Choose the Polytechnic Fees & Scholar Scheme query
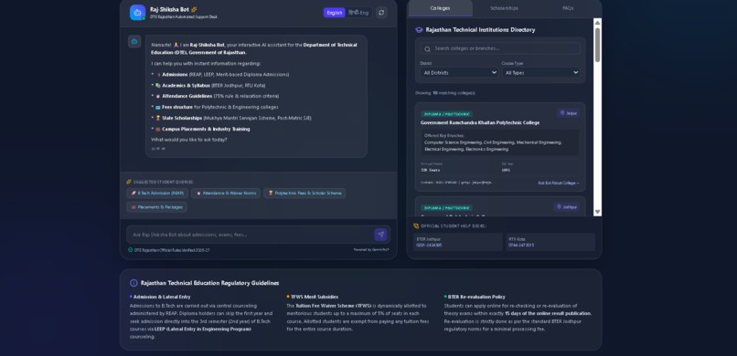This screenshot has height=356, width=737. click(304, 194)
